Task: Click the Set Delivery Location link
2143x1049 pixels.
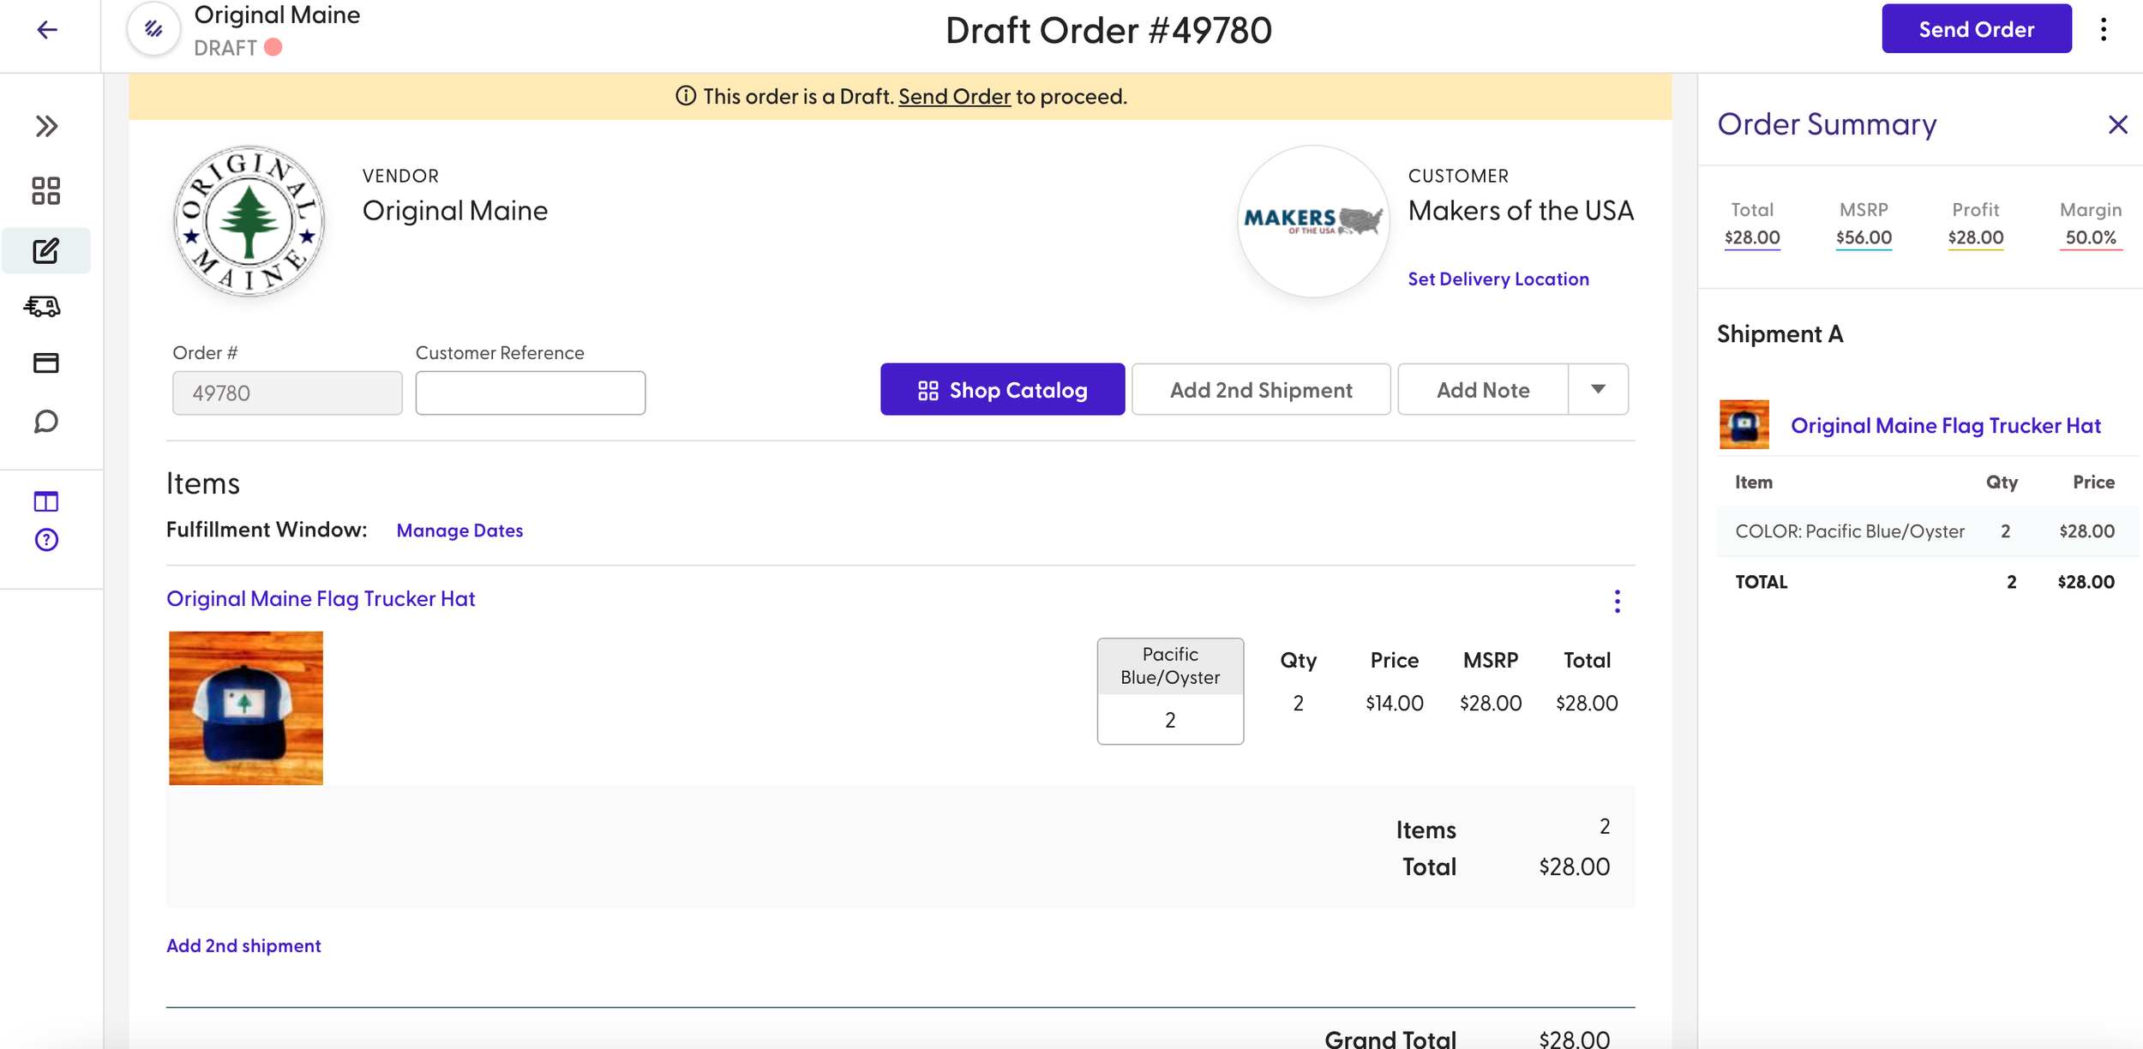Action: pyautogui.click(x=1498, y=279)
